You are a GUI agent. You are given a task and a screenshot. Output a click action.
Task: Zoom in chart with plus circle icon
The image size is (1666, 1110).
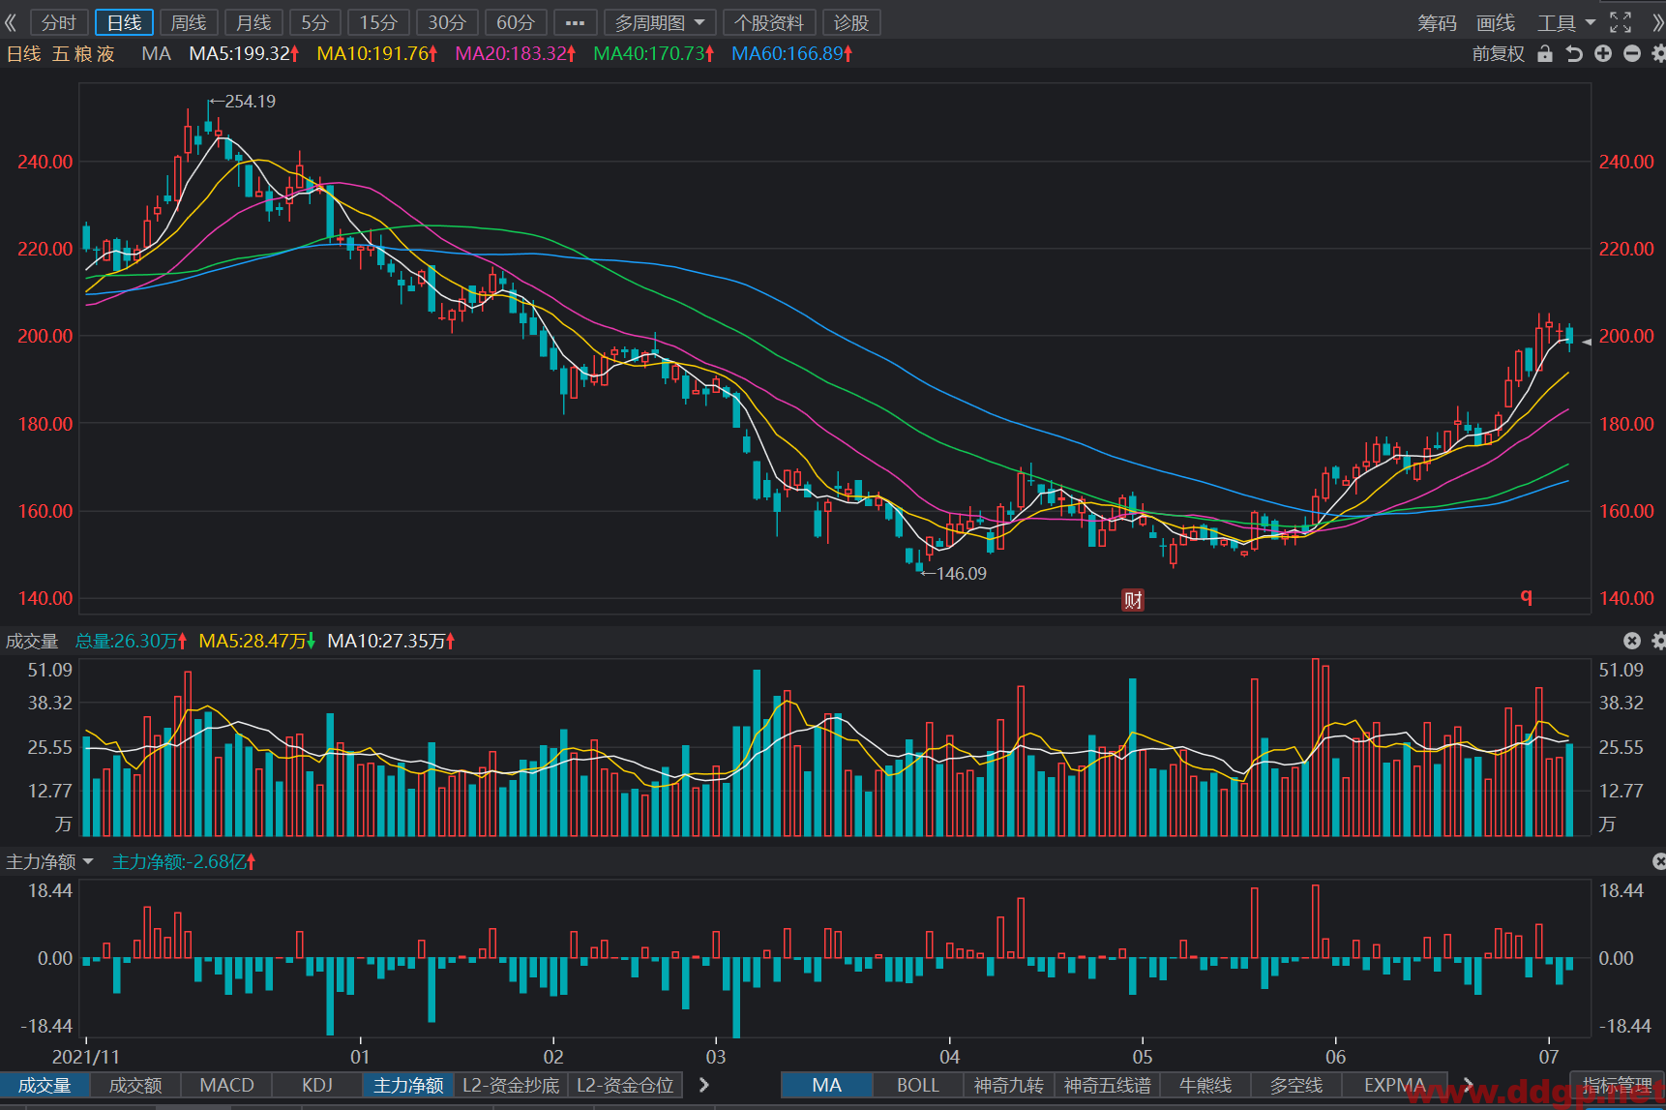coord(1603,54)
